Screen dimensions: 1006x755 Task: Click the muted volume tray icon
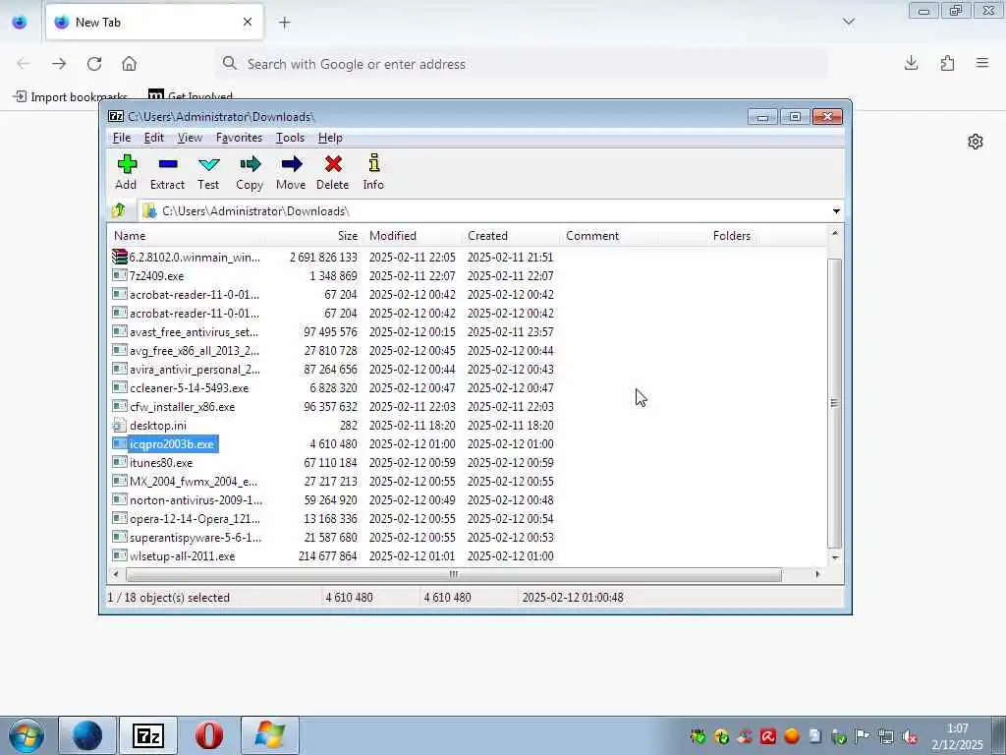(x=910, y=736)
